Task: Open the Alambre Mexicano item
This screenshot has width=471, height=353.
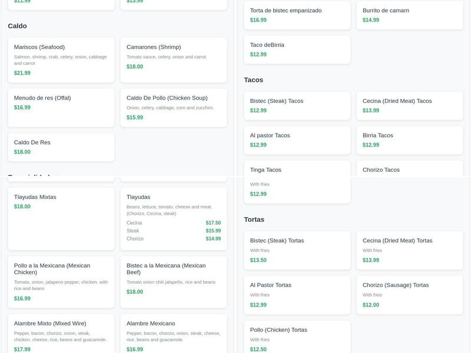Action: (173, 335)
